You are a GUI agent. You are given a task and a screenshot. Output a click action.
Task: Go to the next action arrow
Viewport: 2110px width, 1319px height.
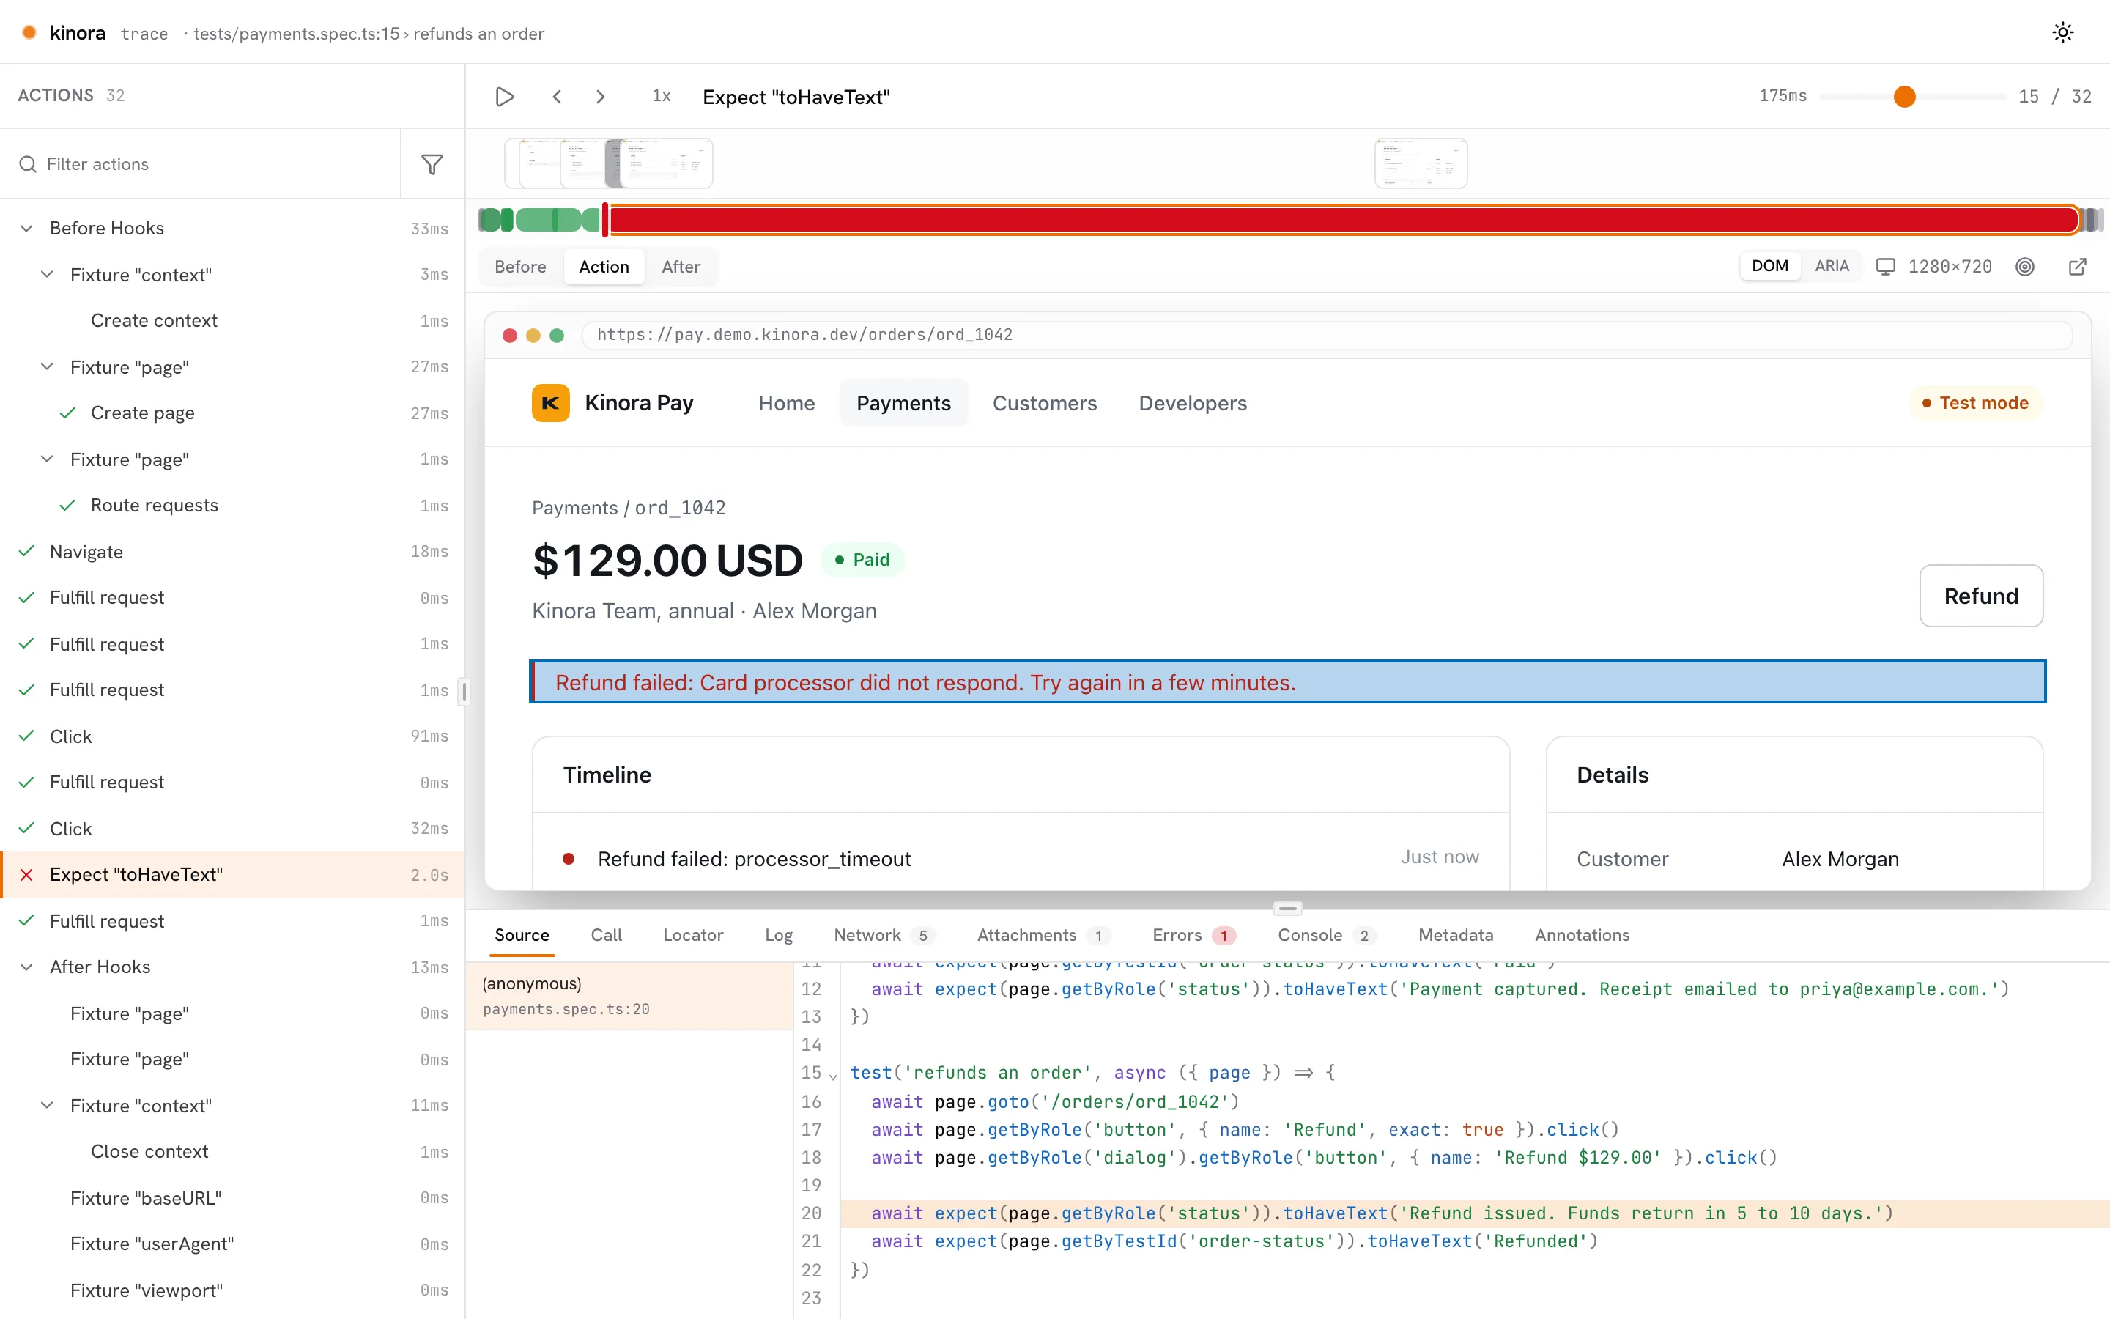pyautogui.click(x=600, y=97)
